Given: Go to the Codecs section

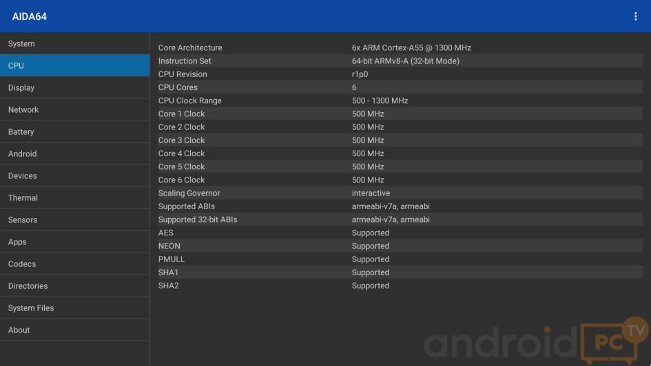Looking at the screenshot, I should coord(74,264).
